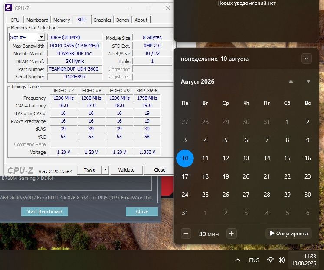Open the Tools dropdown arrow
The height and width of the screenshot is (270, 324).
tap(105, 170)
